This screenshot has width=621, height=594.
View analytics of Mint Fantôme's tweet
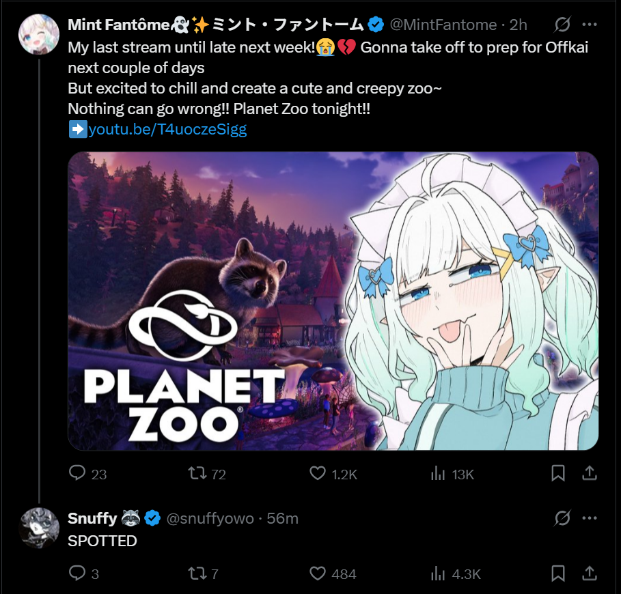[438, 473]
